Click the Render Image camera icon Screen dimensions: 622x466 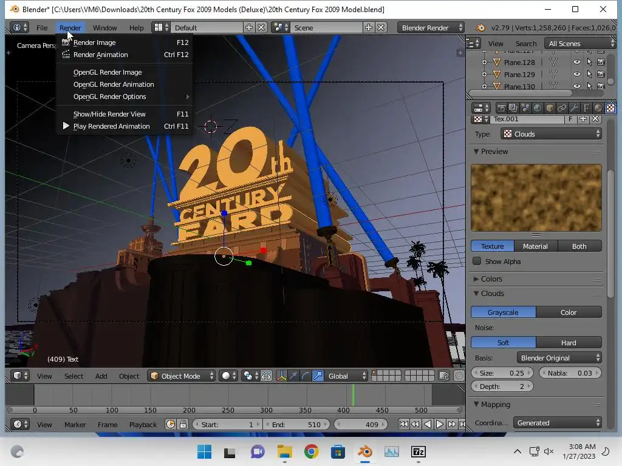[66, 42]
